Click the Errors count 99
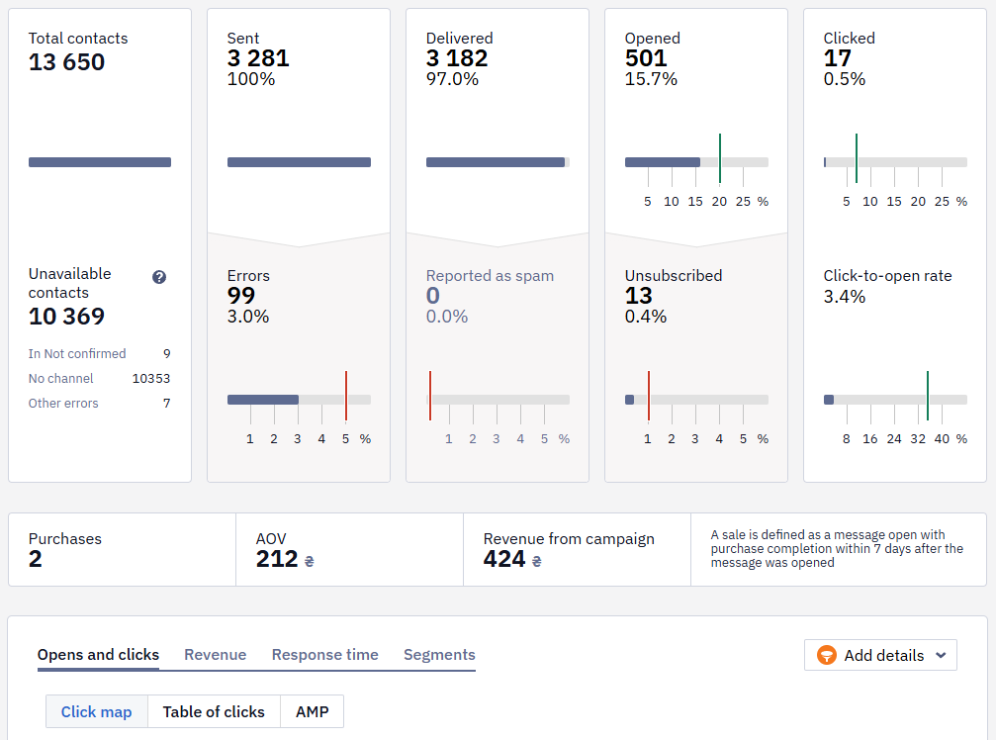Viewport: 996px width, 740px height. coord(240,296)
